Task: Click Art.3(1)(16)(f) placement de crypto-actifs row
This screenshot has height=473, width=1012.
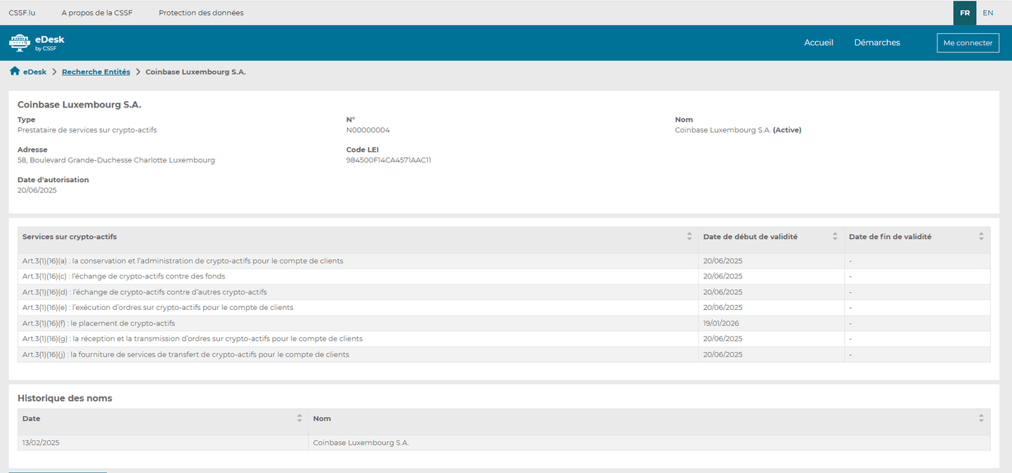Action: tap(504, 323)
